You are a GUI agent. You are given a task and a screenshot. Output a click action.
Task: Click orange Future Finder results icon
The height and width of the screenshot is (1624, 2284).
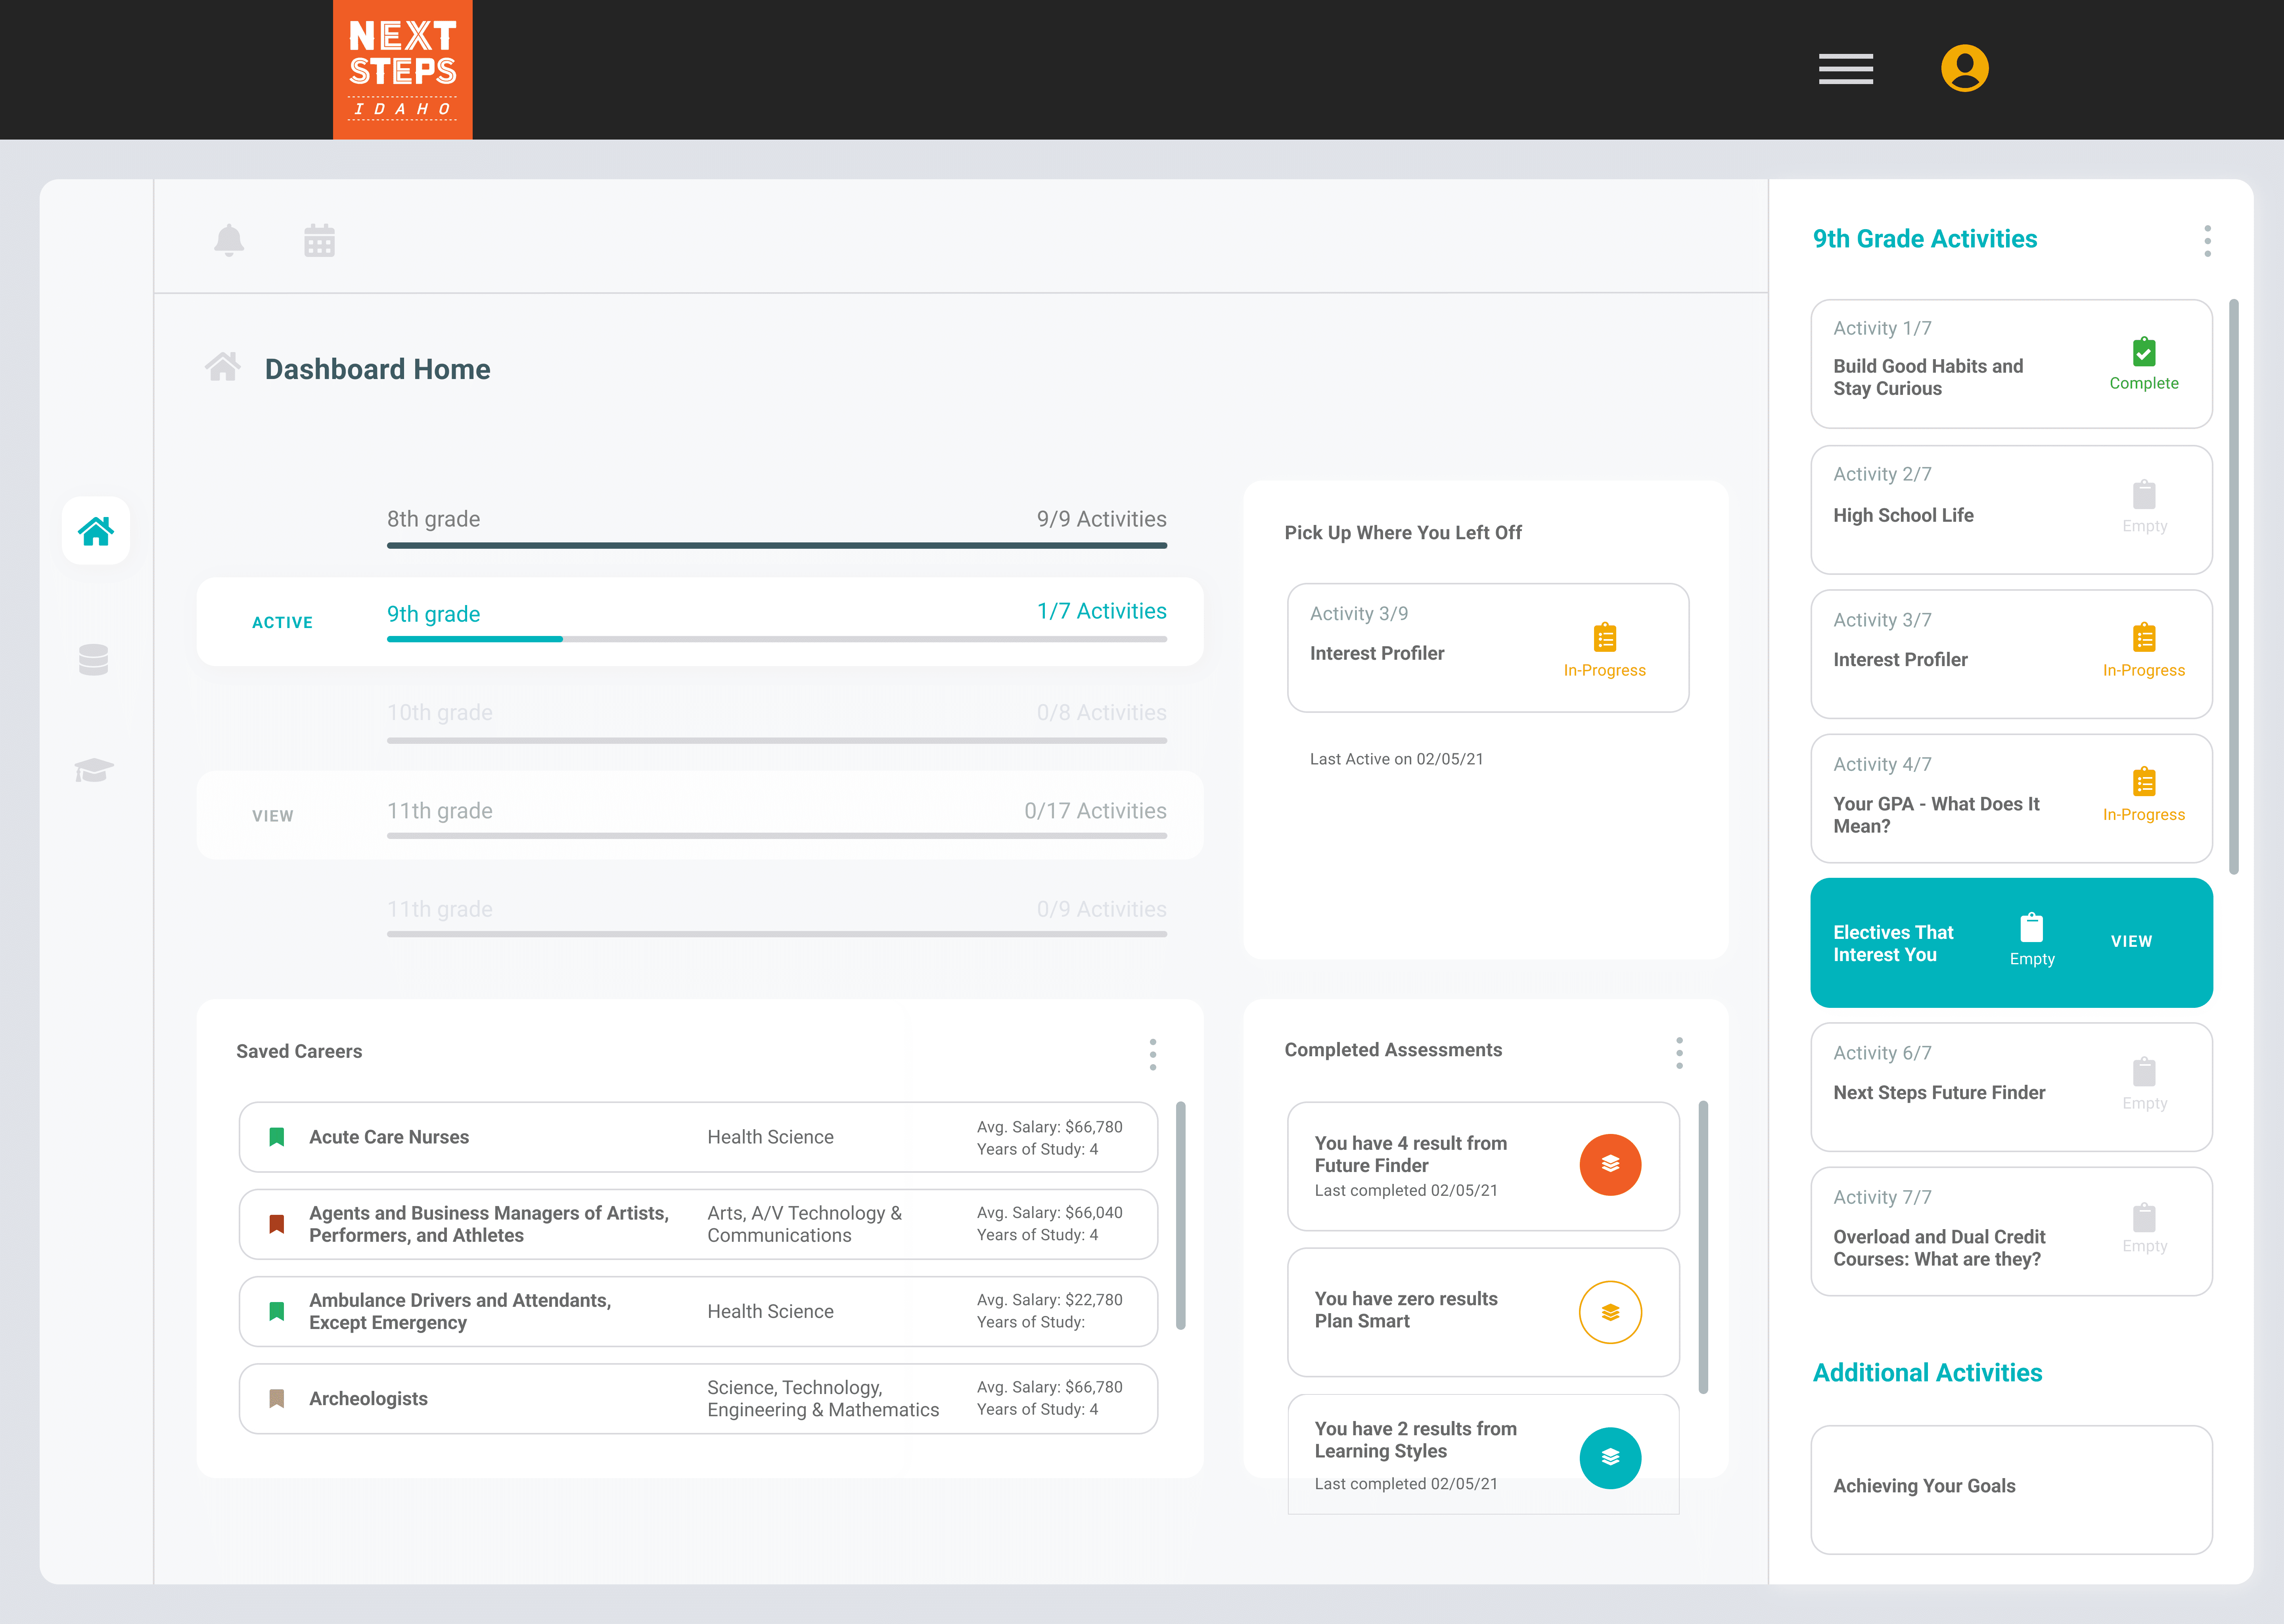click(1610, 1164)
